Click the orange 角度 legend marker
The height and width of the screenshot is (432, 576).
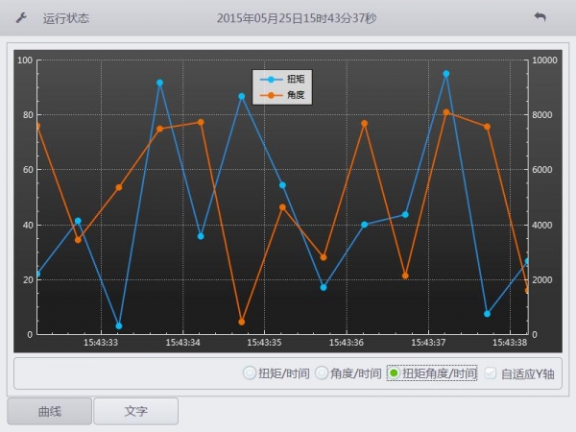271,95
